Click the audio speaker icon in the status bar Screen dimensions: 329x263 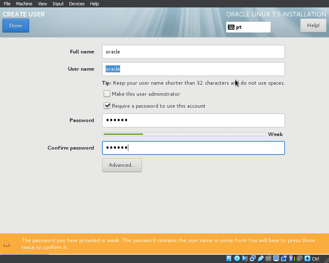point(245,258)
